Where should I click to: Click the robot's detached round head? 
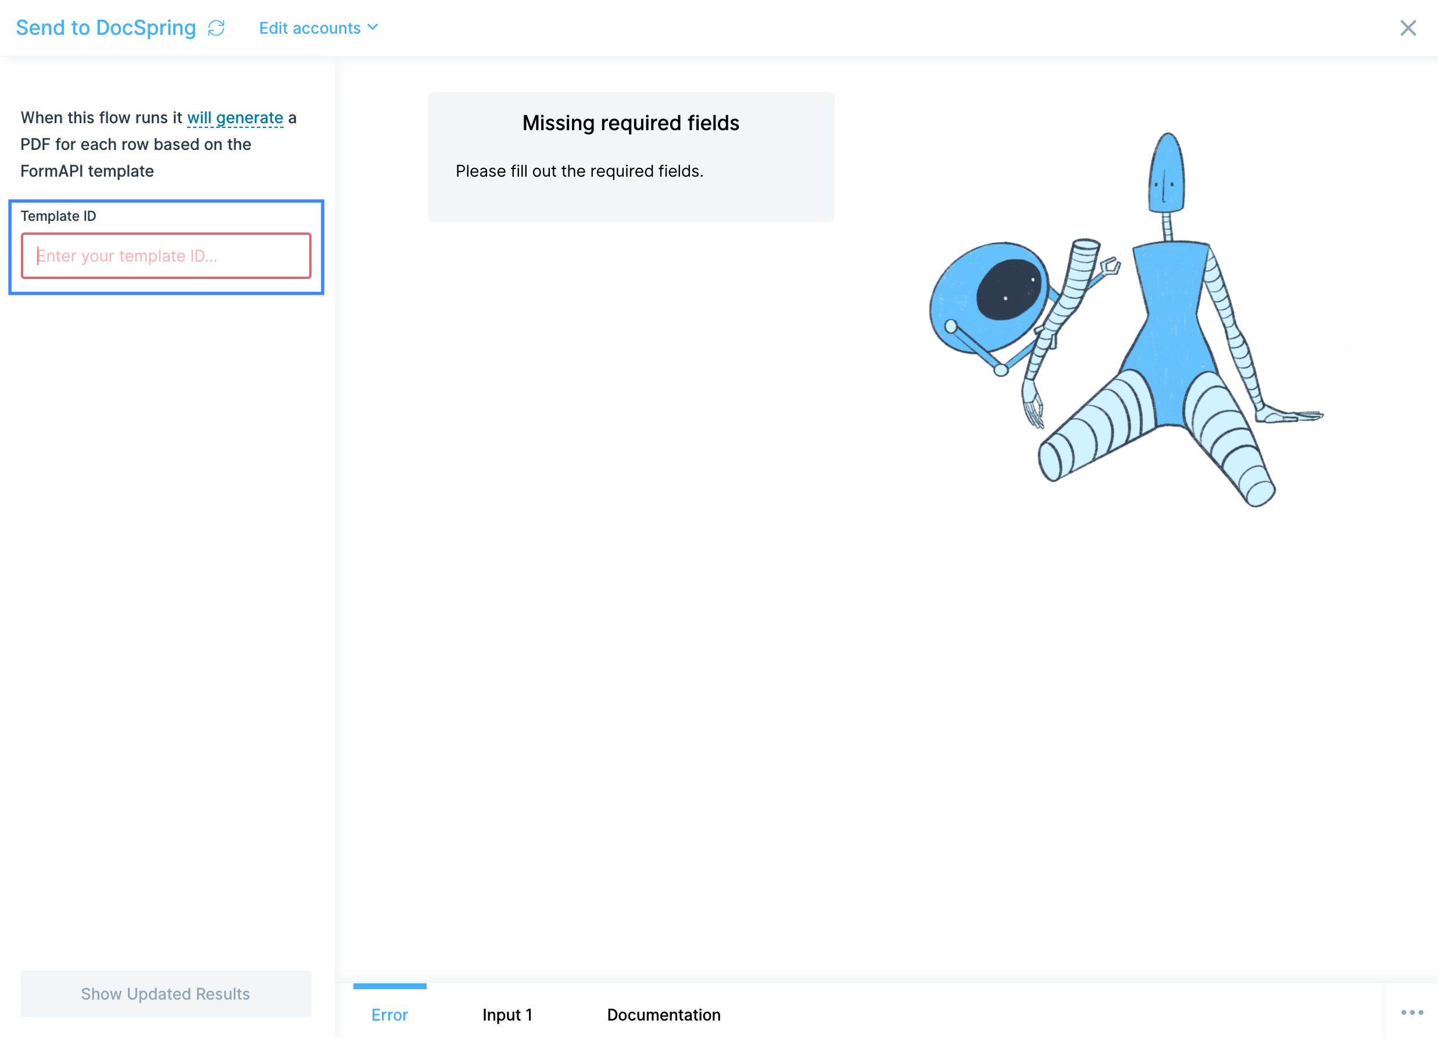[x=989, y=297]
